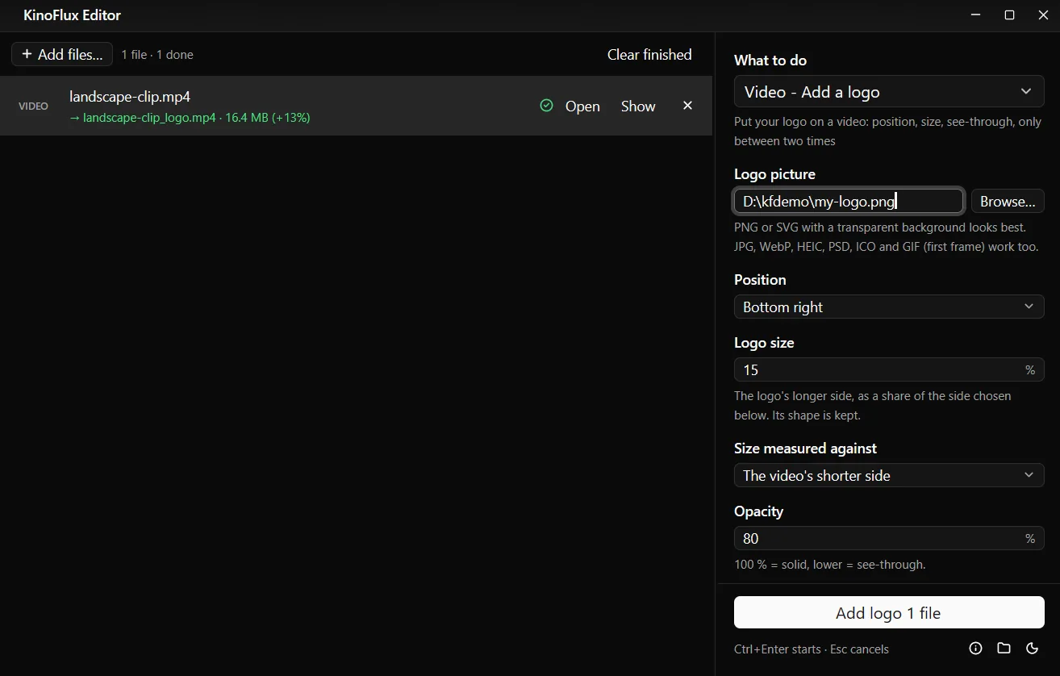Click the green done checkmark icon
This screenshot has height=676, width=1060.
click(x=546, y=106)
